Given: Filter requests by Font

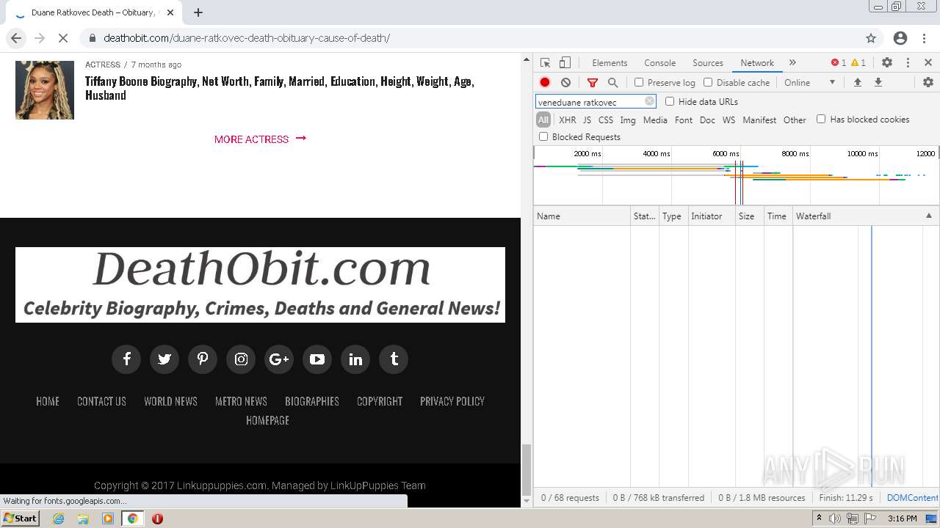Looking at the screenshot, I should click(684, 120).
